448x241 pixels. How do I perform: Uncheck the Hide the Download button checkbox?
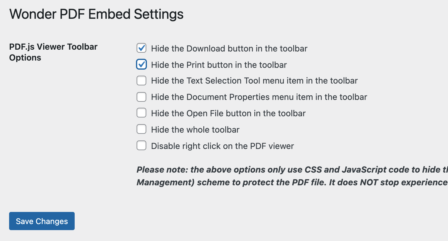tap(141, 48)
